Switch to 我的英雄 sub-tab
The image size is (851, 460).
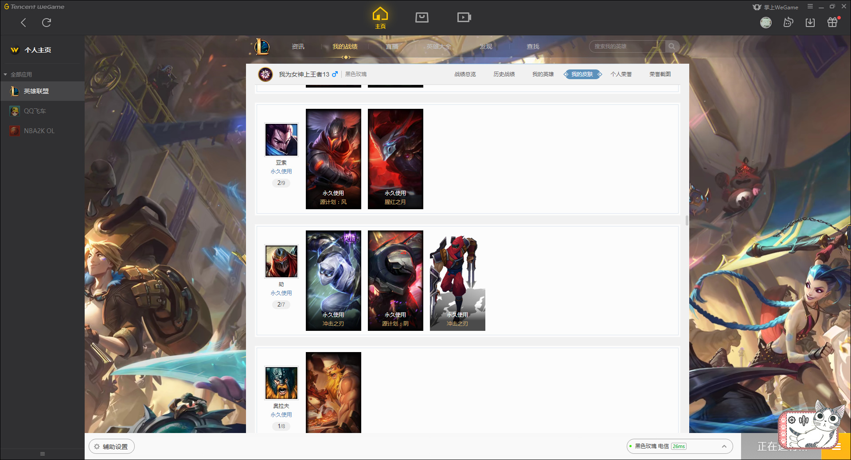pyautogui.click(x=543, y=74)
